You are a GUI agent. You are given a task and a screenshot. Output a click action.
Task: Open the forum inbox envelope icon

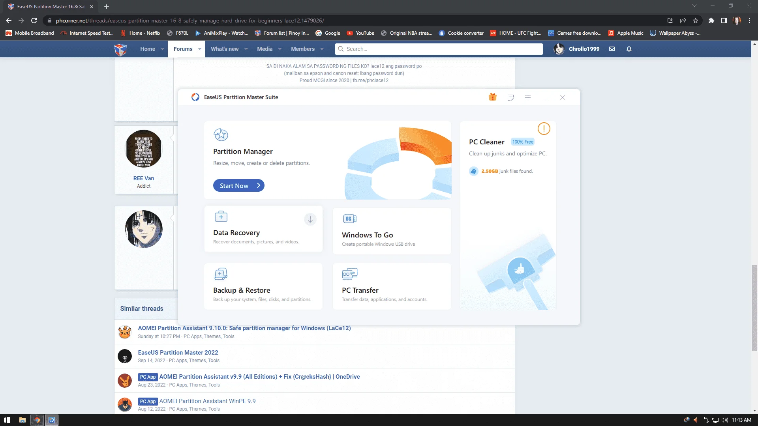(612, 49)
